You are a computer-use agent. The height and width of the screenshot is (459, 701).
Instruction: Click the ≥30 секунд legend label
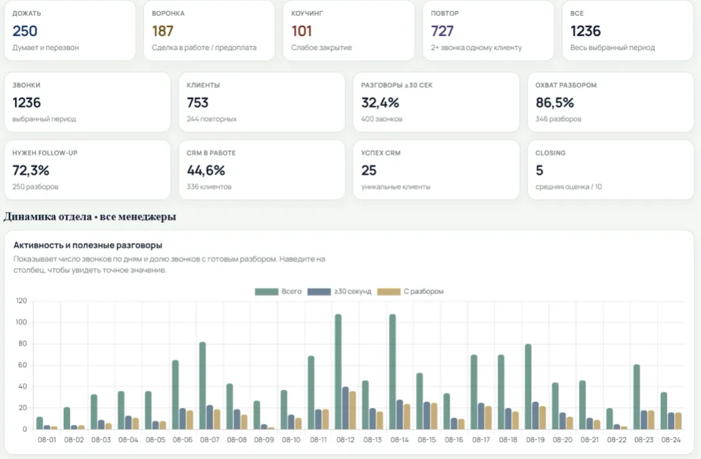point(353,291)
